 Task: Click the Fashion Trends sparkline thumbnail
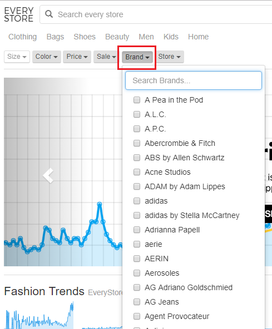click(x=39, y=315)
